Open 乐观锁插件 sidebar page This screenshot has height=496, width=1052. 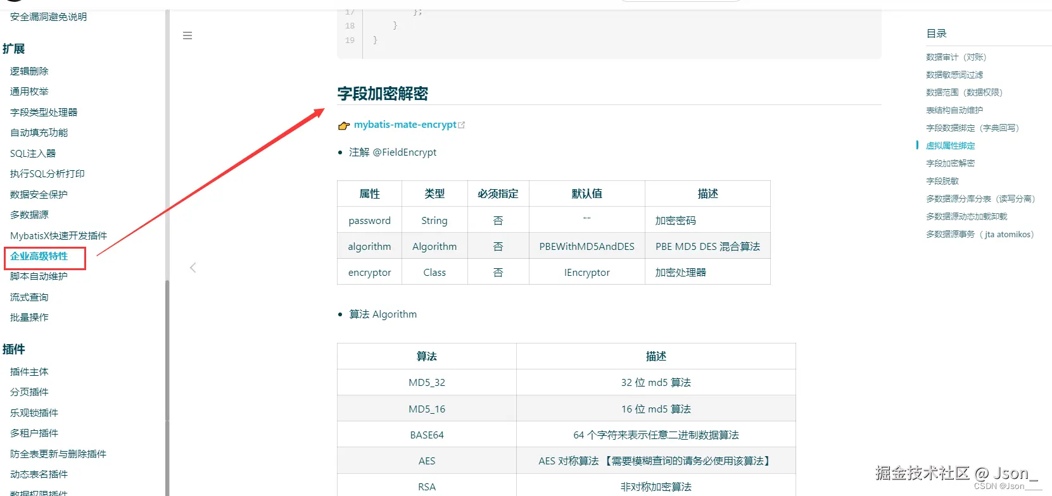point(34,413)
